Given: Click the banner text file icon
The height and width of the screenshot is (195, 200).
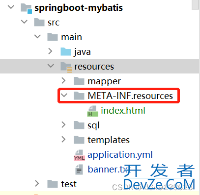Looking at the screenshot, I should coord(79,170).
